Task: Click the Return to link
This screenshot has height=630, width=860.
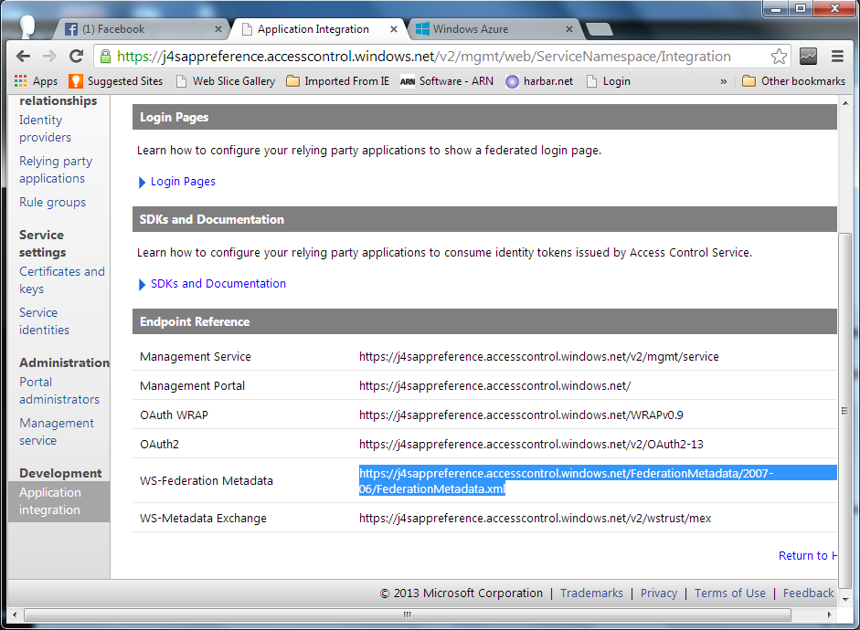Action: [x=808, y=555]
